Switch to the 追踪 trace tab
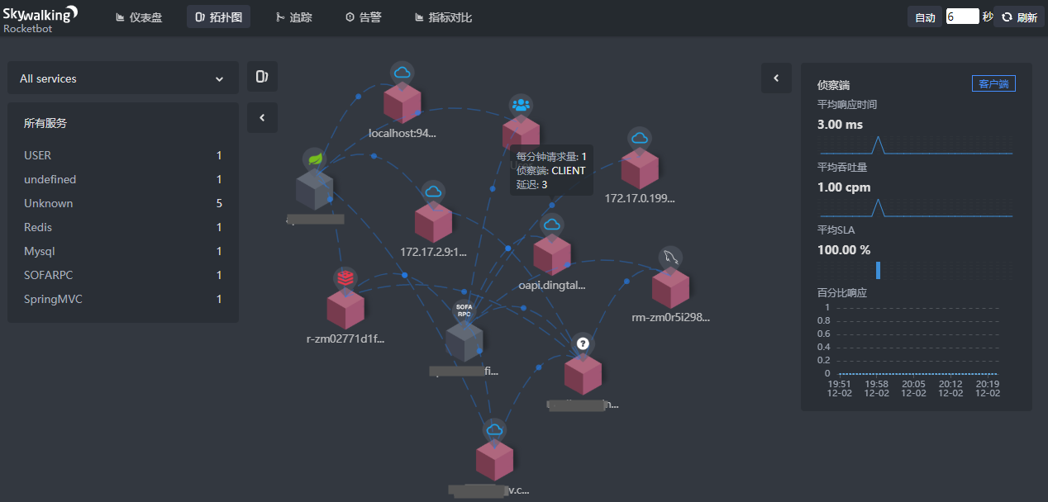The image size is (1048, 502). (293, 17)
